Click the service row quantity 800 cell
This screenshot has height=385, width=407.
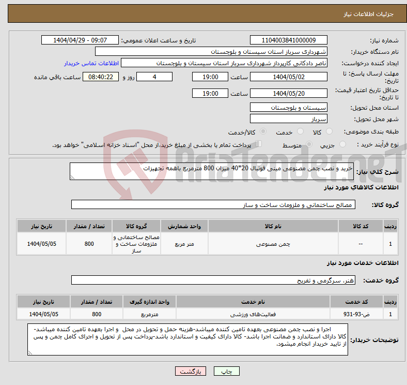coord(97,314)
